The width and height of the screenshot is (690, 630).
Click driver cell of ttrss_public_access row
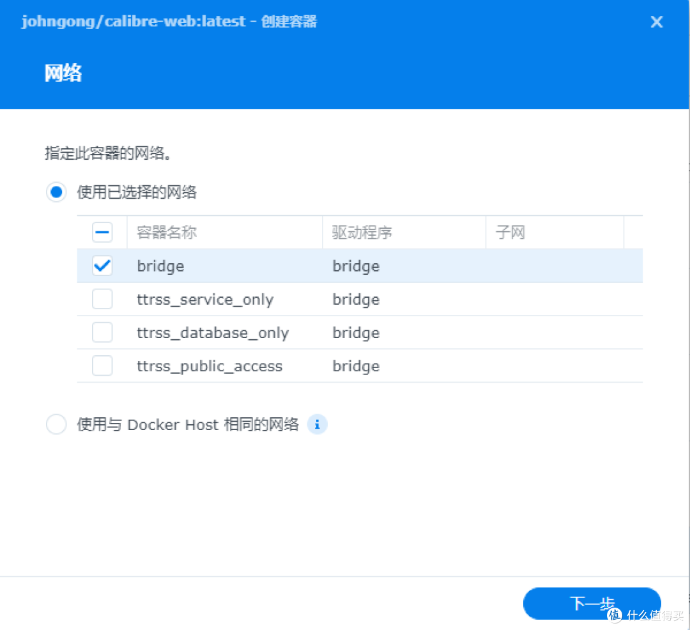pos(356,367)
